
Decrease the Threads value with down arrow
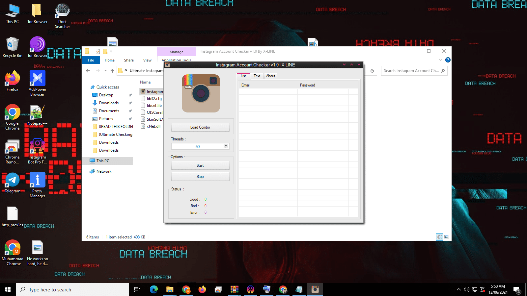coord(226,148)
